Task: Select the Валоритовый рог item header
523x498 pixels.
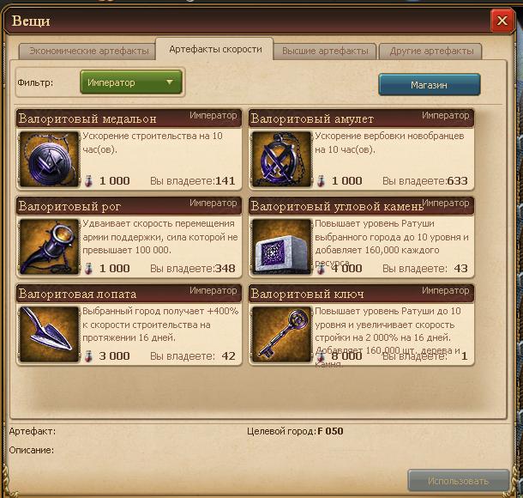Action: 129,206
